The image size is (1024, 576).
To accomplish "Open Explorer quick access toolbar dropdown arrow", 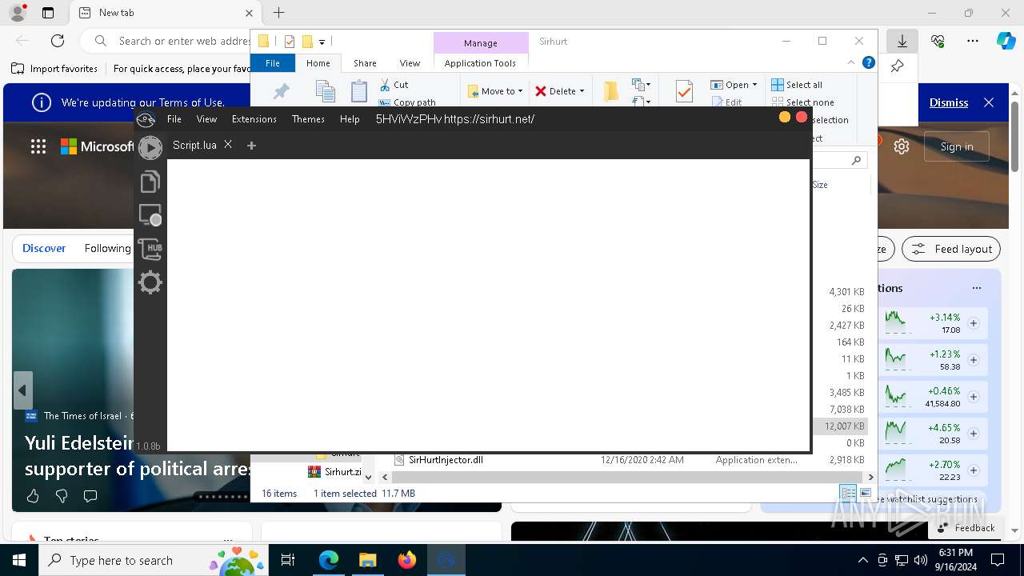I will point(322,42).
